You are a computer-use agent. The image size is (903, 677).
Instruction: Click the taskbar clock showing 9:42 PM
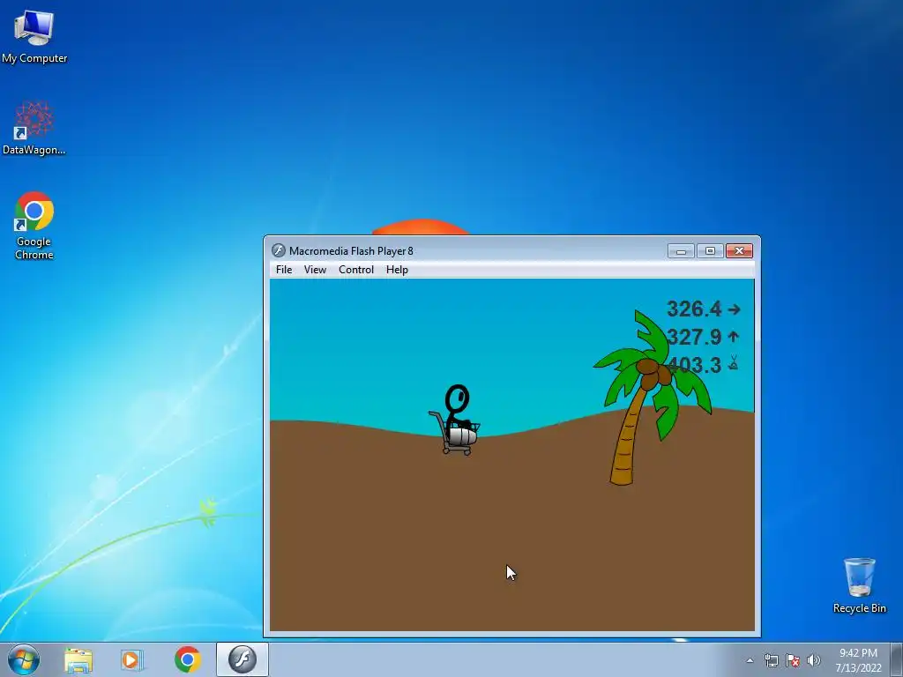tap(858, 660)
